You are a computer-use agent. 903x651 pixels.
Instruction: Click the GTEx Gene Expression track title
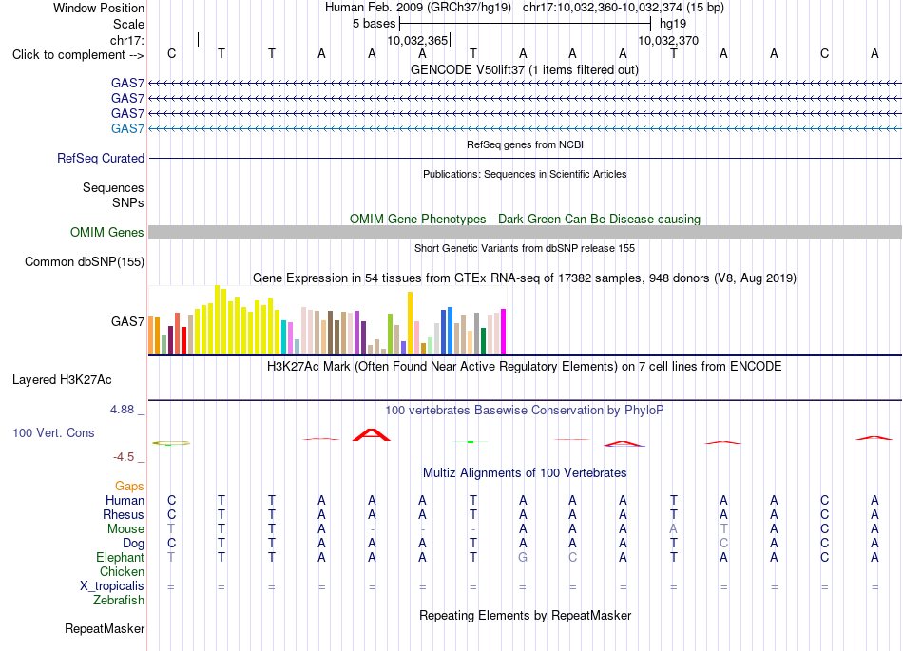point(525,278)
